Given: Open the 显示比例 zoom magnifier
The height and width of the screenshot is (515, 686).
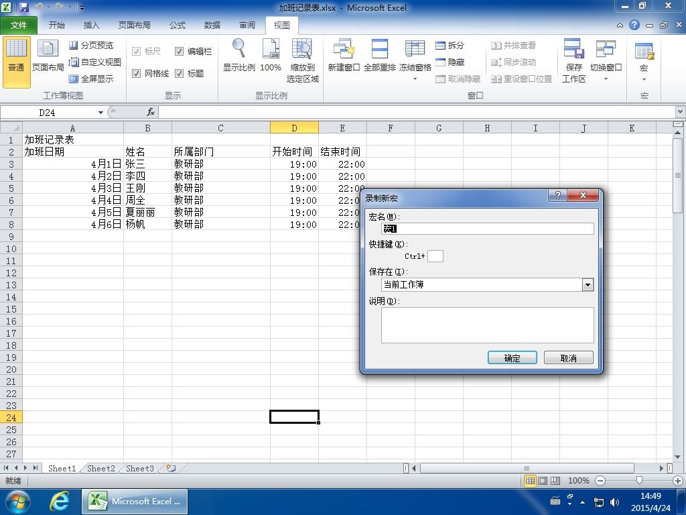Looking at the screenshot, I should [239, 55].
